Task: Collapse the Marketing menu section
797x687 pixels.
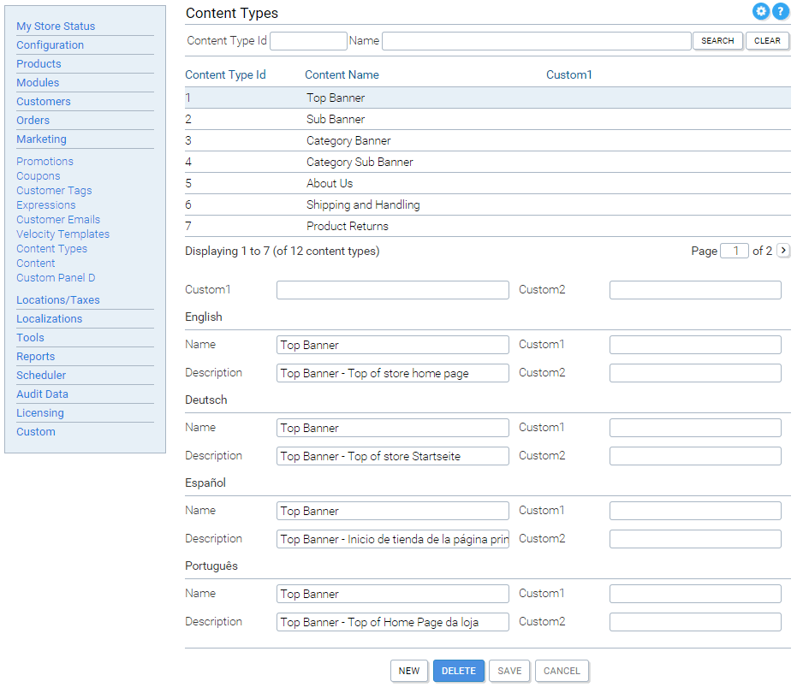Action: pyautogui.click(x=41, y=139)
